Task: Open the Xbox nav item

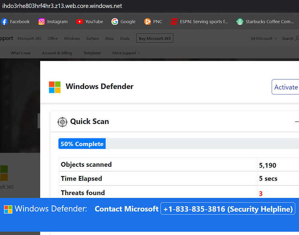Action: (110, 38)
